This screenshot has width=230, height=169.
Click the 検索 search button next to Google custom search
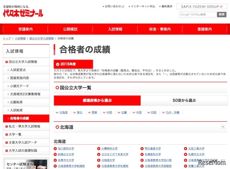221,14
